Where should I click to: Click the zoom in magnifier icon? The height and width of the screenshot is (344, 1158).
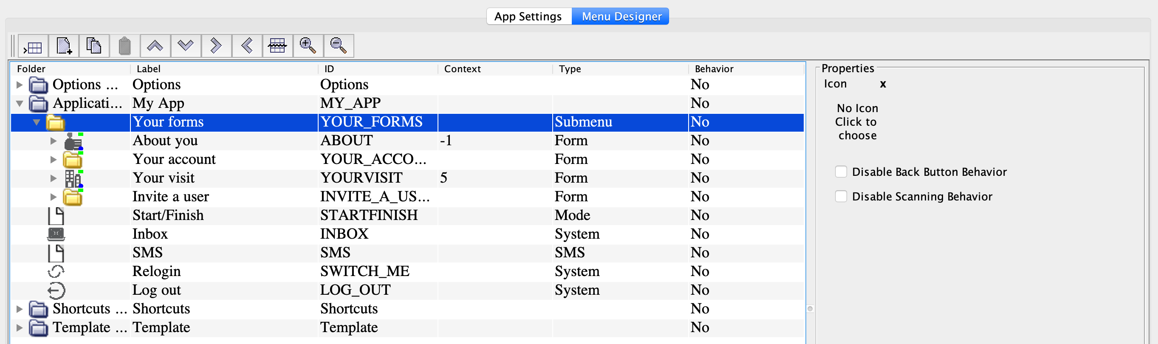[x=308, y=46]
